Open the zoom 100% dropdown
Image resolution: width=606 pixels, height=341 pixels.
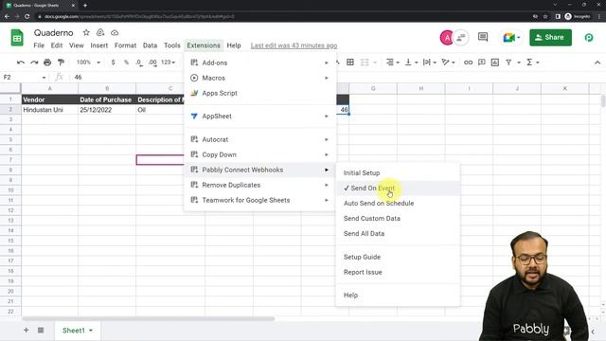tap(88, 63)
